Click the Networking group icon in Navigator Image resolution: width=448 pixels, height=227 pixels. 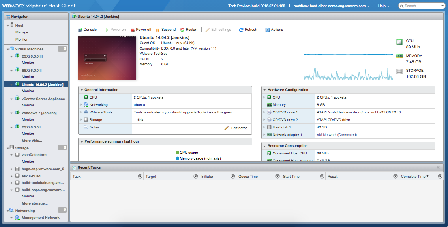point(12,210)
